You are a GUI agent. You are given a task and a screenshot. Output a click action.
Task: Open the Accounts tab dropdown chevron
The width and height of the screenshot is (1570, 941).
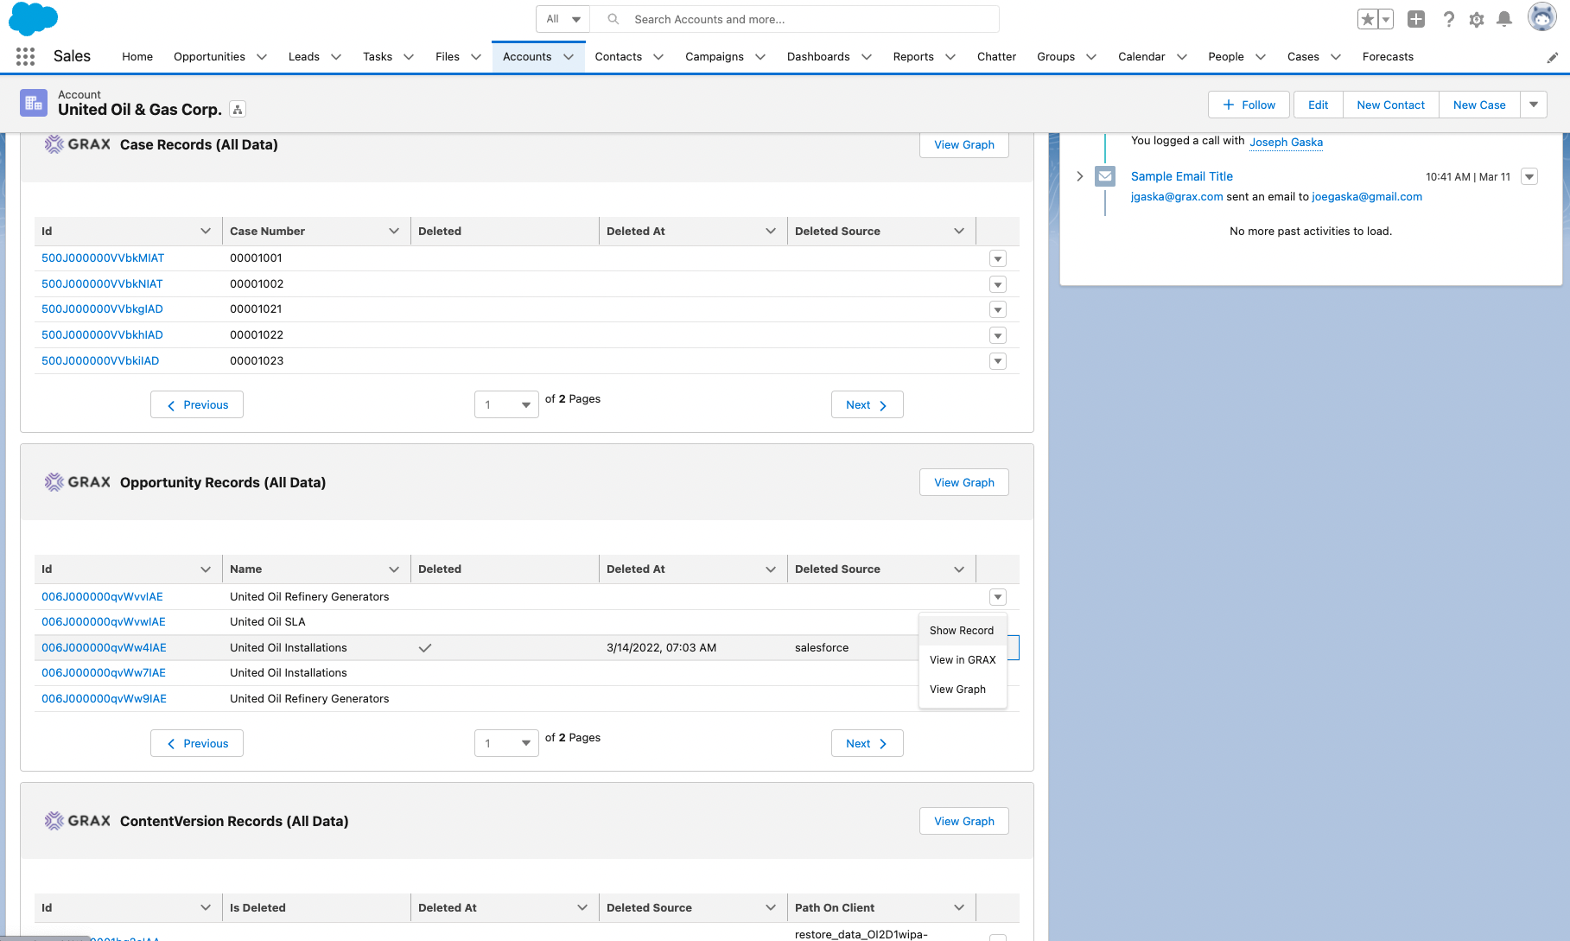click(569, 57)
